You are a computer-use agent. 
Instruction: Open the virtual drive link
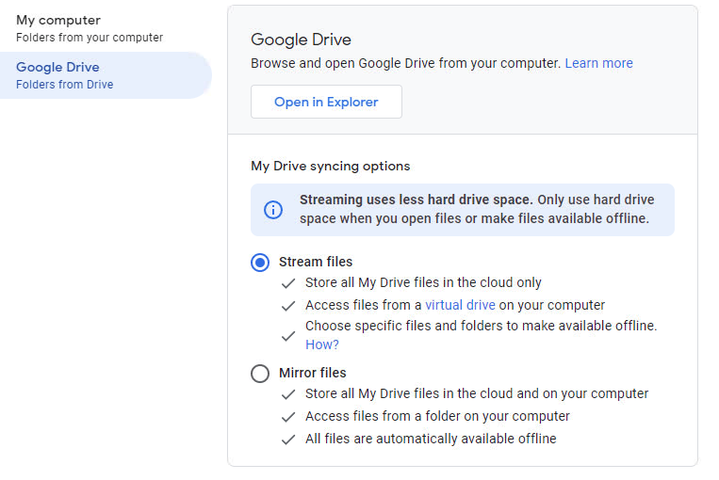460,305
